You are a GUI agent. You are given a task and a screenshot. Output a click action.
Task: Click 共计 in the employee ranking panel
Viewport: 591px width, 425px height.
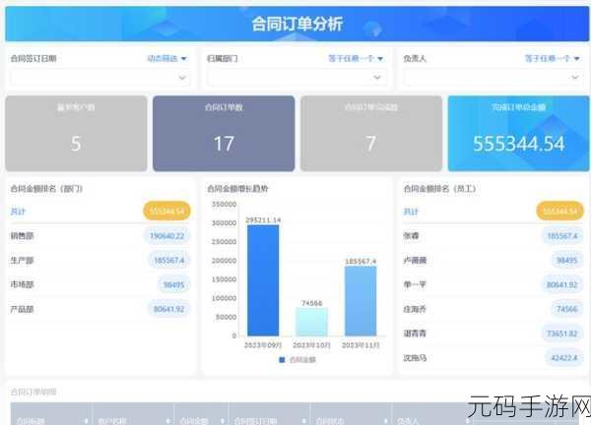click(411, 212)
